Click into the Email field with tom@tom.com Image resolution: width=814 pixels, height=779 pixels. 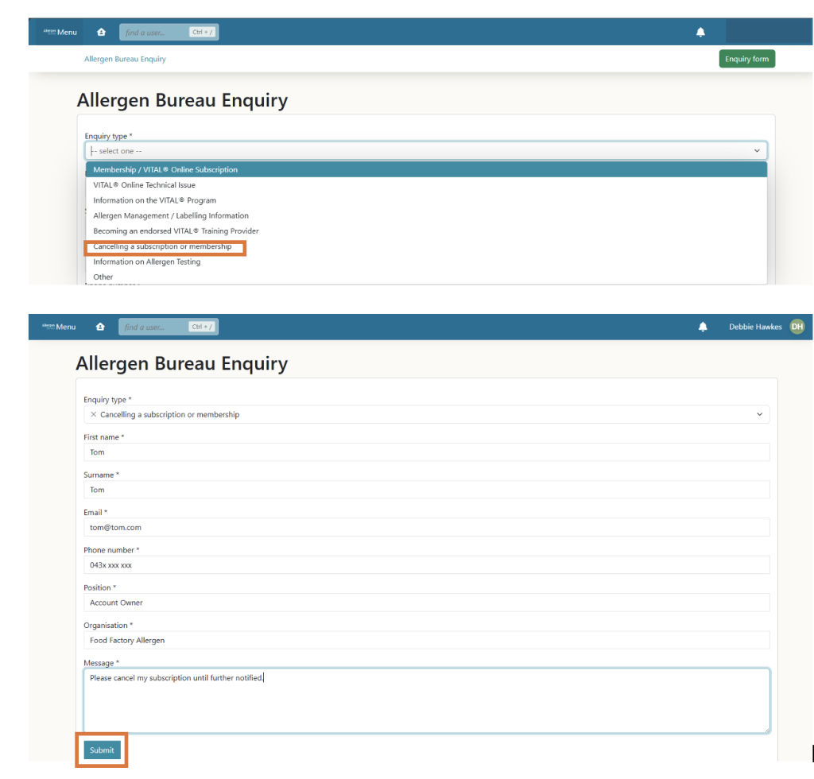coord(426,527)
